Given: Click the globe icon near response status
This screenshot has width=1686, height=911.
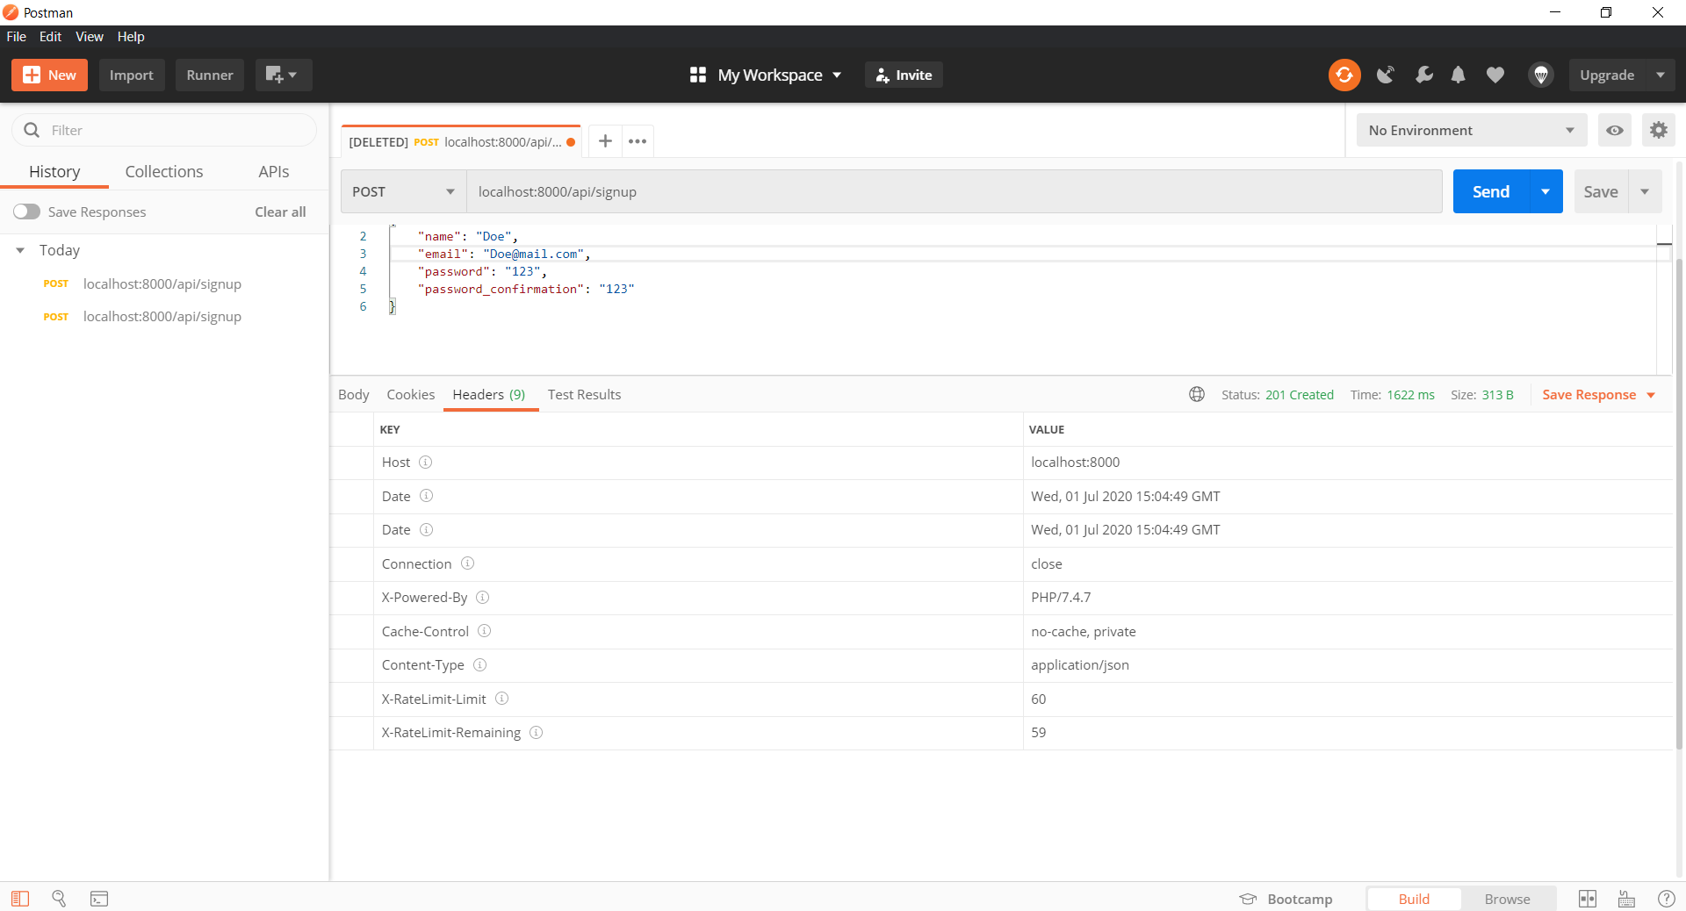Looking at the screenshot, I should 1197,394.
